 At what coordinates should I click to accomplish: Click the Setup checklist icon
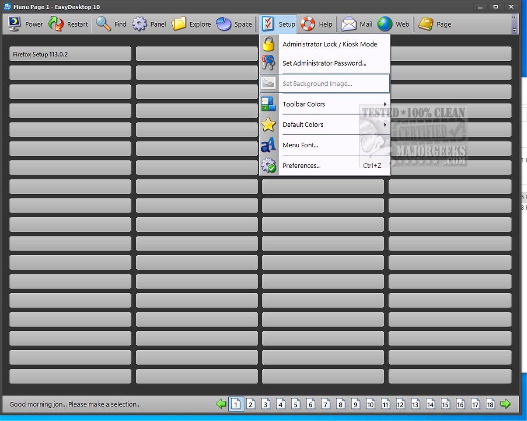click(268, 24)
